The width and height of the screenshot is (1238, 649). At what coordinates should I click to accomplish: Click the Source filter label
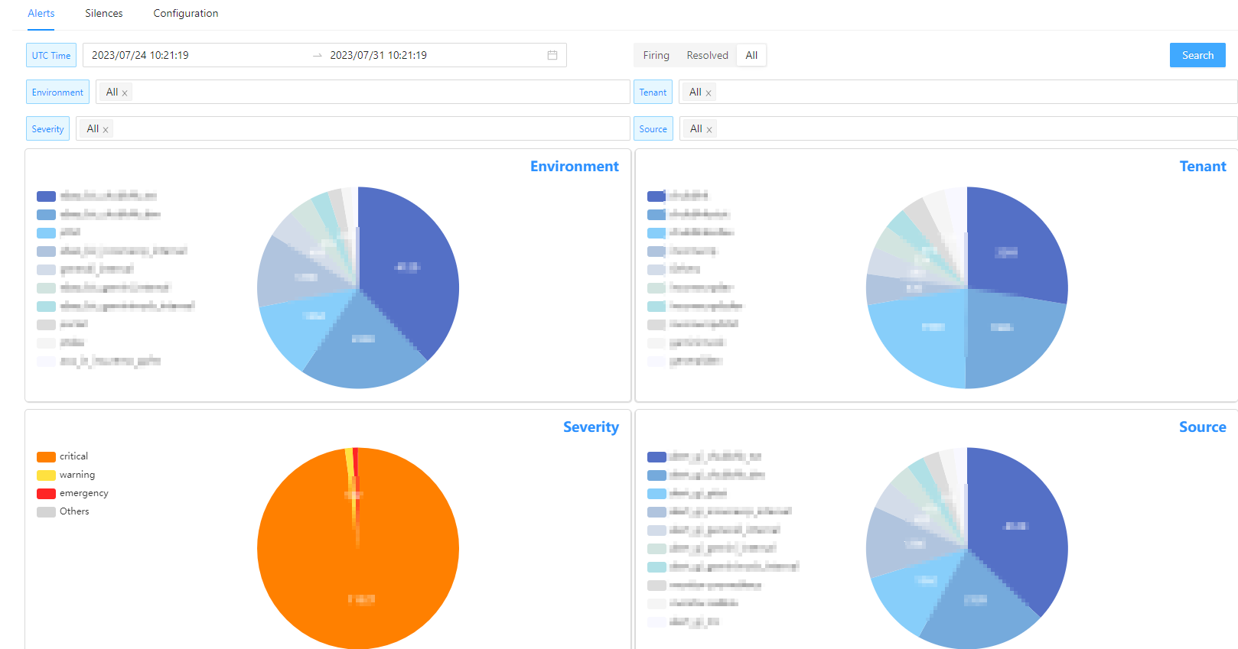click(x=653, y=128)
